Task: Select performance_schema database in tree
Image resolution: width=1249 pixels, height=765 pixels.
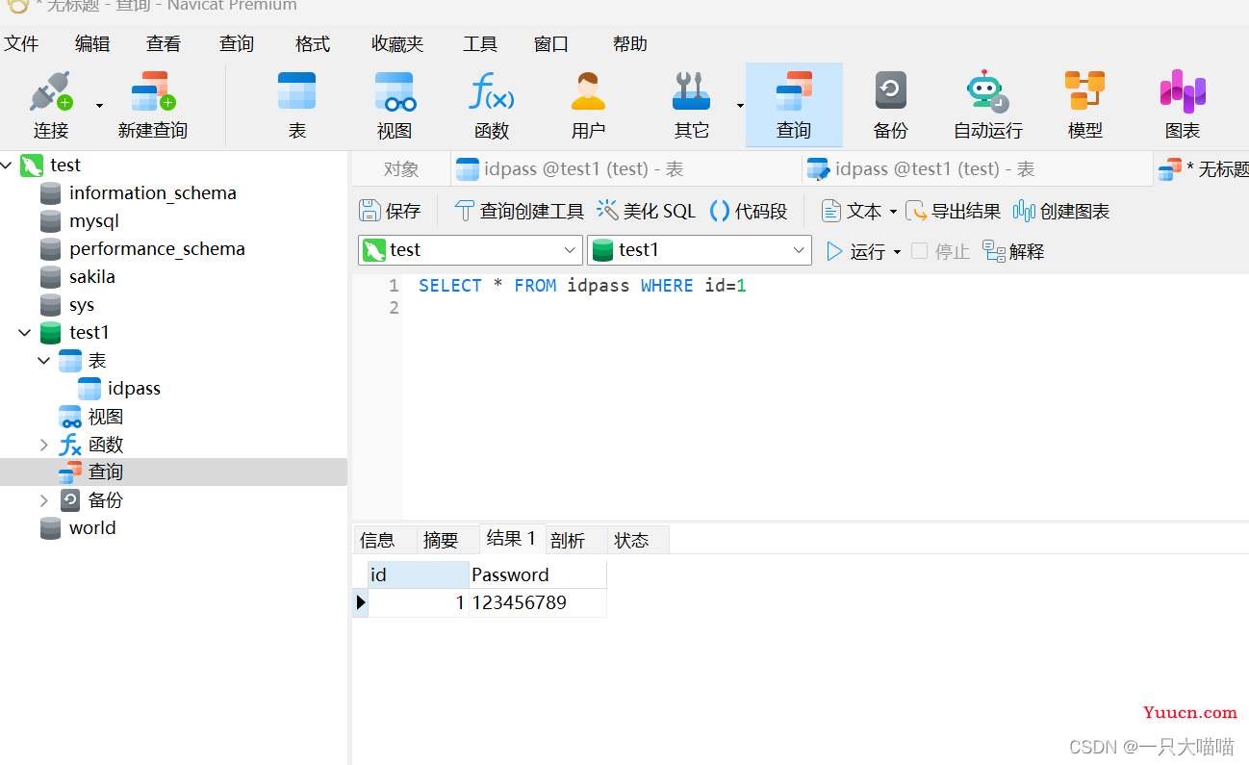Action: 157,249
